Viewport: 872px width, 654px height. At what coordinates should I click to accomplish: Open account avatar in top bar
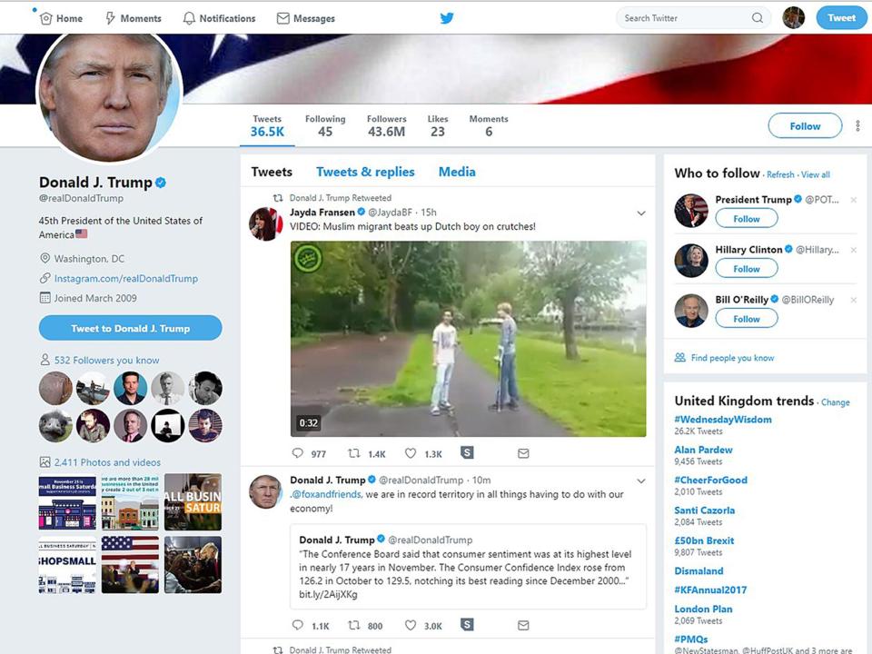(794, 18)
